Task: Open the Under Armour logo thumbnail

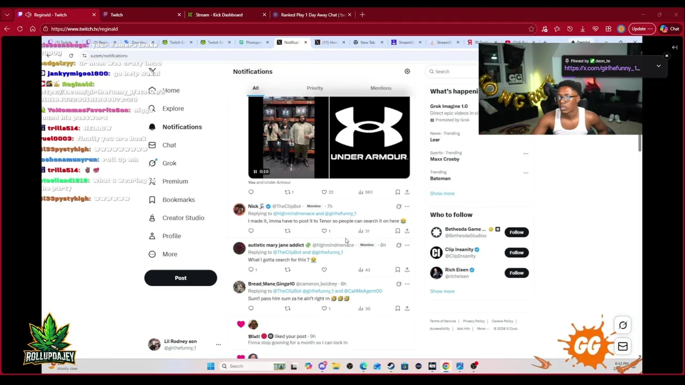Action: click(x=369, y=137)
